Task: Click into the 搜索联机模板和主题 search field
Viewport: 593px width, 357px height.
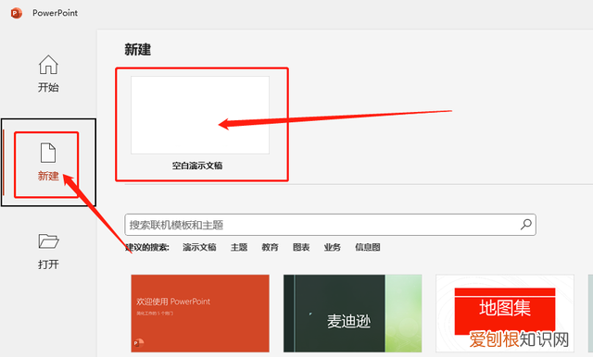Action: (330, 225)
